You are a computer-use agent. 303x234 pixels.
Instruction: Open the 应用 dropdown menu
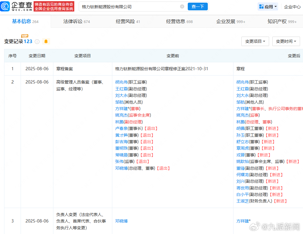pos(268,6)
